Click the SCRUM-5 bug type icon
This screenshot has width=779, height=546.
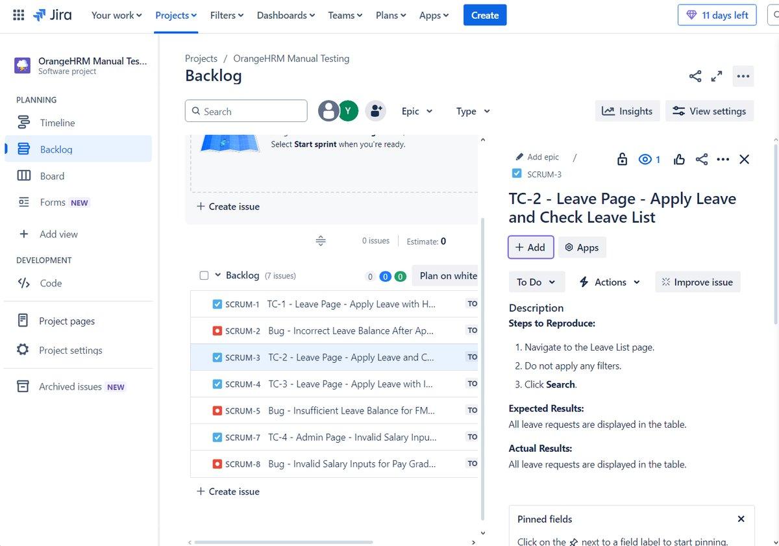point(217,411)
